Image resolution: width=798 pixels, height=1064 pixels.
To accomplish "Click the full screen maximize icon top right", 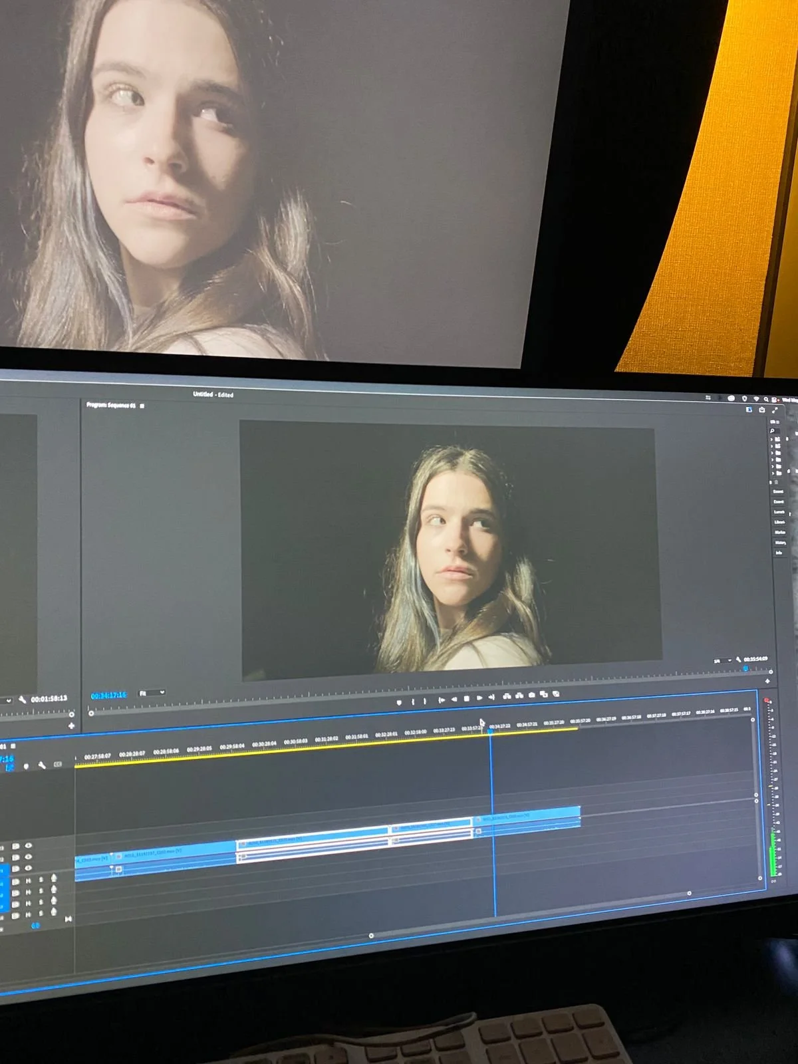I will click(x=775, y=410).
